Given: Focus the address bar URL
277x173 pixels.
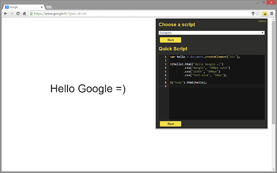Looking at the screenshot, I should click(60, 13).
